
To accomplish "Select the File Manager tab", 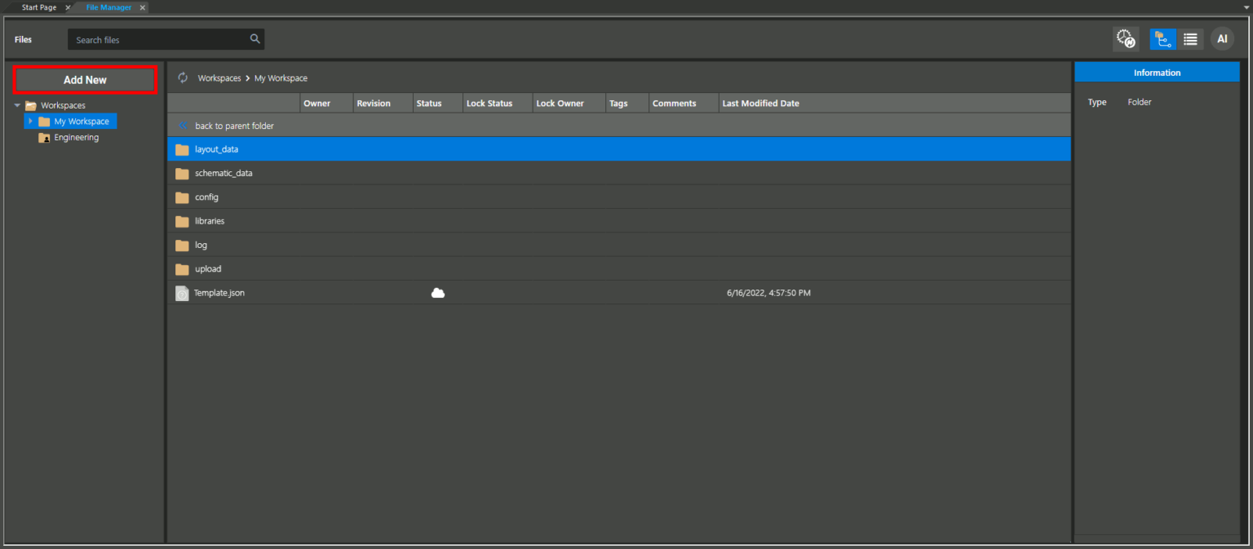I will tap(108, 7).
